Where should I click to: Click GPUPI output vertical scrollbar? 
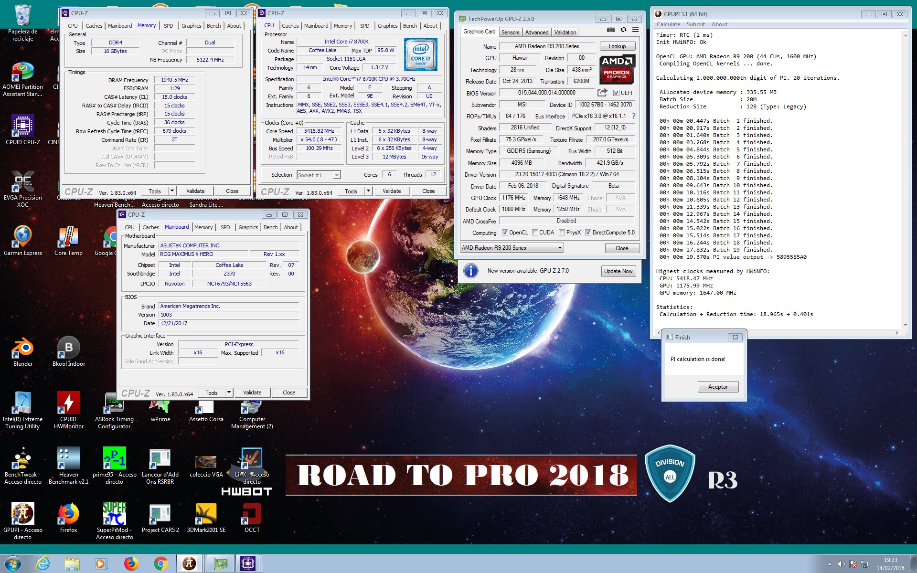tap(905, 180)
